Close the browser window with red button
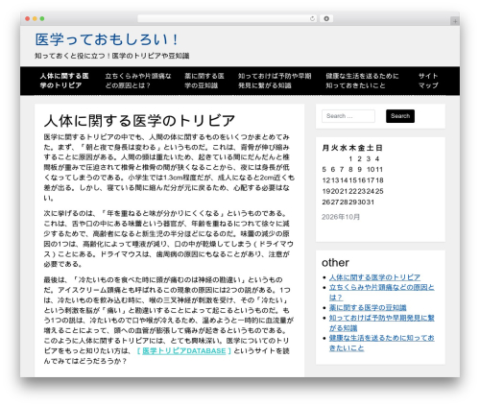Screen dimensions: 480x406 coord(28,18)
